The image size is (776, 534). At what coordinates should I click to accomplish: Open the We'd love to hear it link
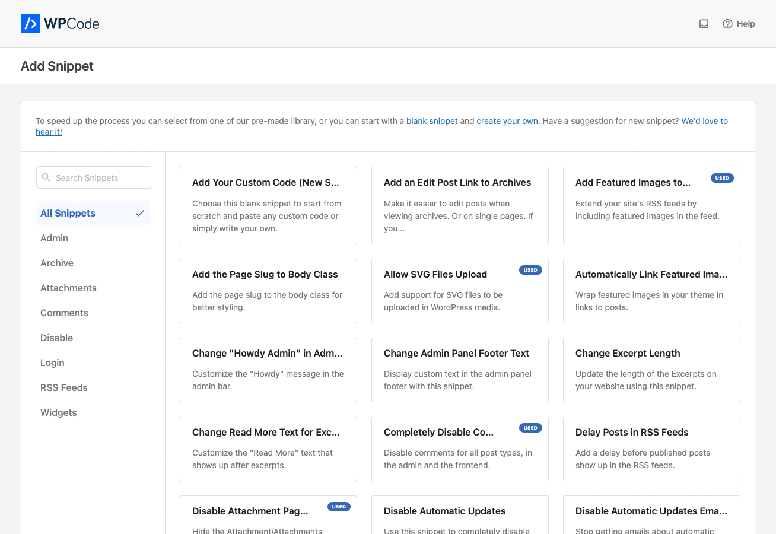pyautogui.click(x=704, y=121)
